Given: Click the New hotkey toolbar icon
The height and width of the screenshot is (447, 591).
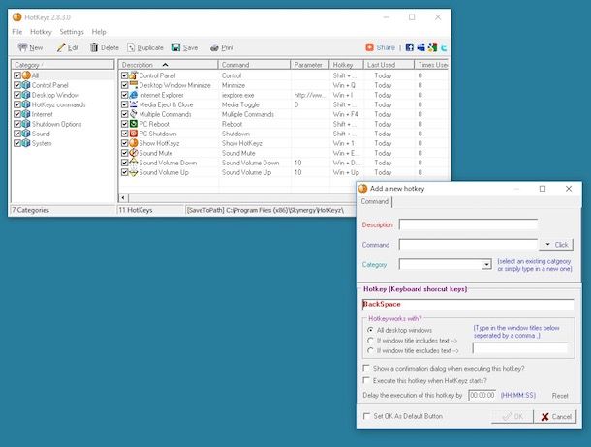Looking at the screenshot, I should click(x=23, y=47).
